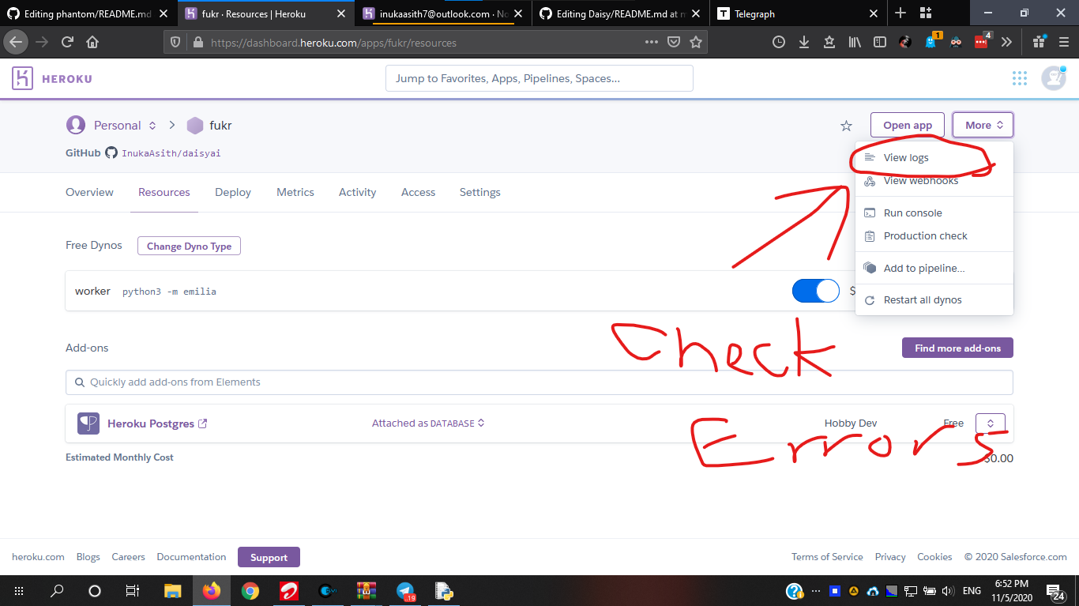Reload the page in Firefox
The image size is (1079, 606).
click(67, 43)
